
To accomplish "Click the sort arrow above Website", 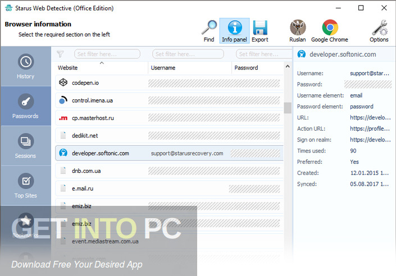I will (102, 63).
